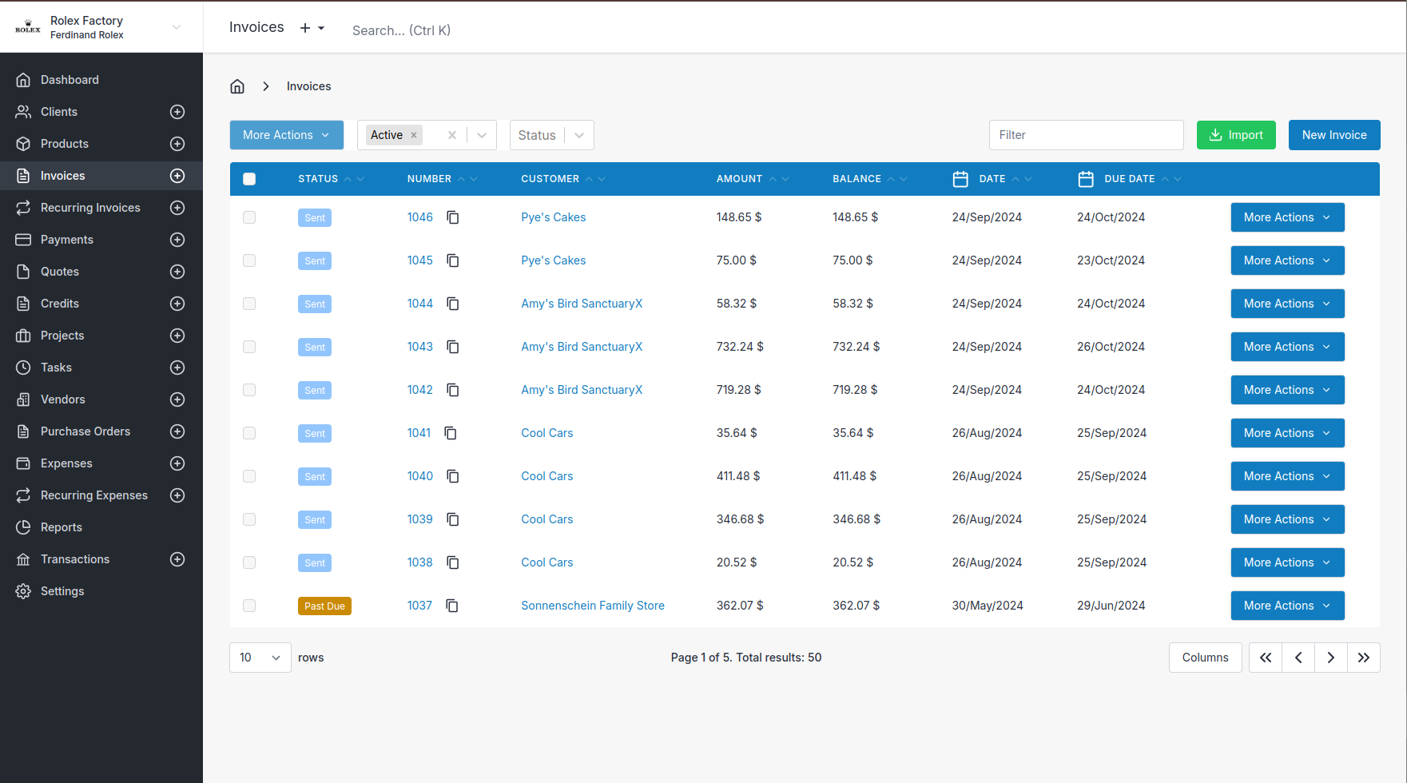The width and height of the screenshot is (1407, 783).
Task: Open Purchase Orders in the sidebar
Action: [x=85, y=431]
